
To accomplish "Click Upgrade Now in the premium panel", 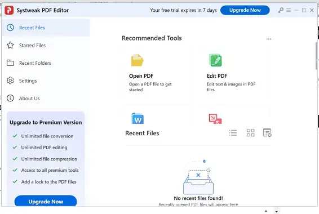I will pyautogui.click(x=46, y=202).
